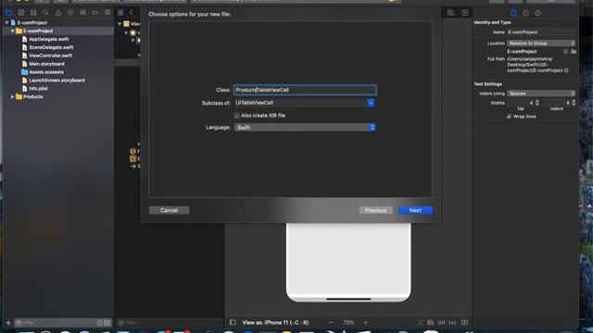Show the File inspector icon

pos(513,13)
